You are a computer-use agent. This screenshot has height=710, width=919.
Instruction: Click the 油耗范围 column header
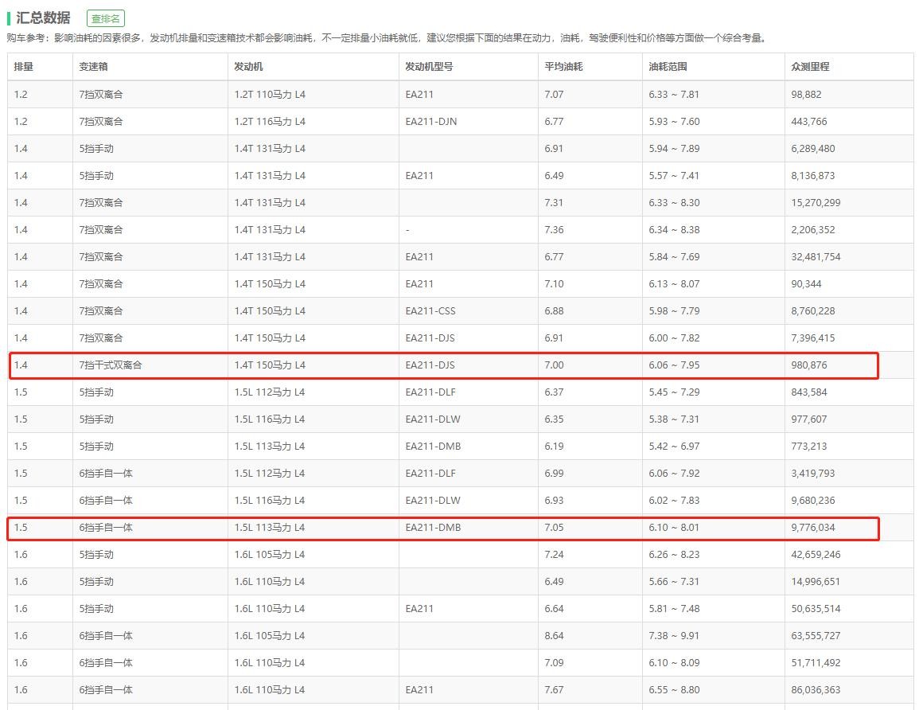pyautogui.click(x=668, y=67)
